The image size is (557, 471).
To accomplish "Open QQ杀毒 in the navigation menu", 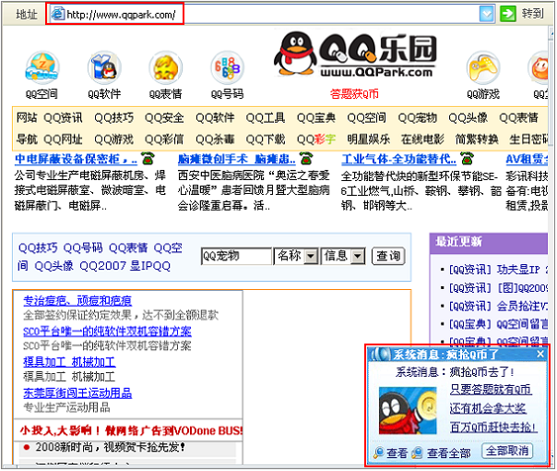I will 215,139.
